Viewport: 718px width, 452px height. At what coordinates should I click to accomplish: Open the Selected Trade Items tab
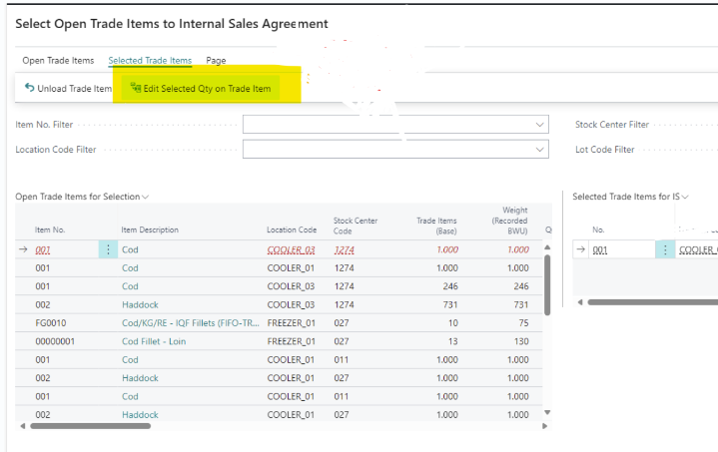click(x=150, y=61)
